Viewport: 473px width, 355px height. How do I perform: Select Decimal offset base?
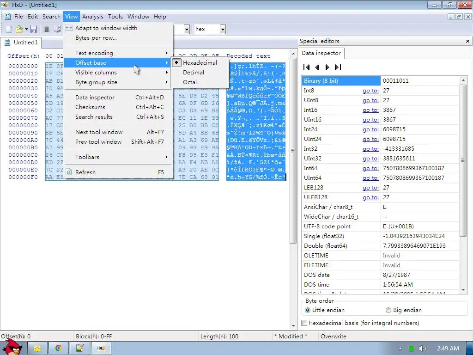(x=200, y=73)
